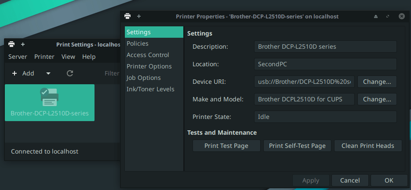Switch to Access Control section

tap(154, 55)
